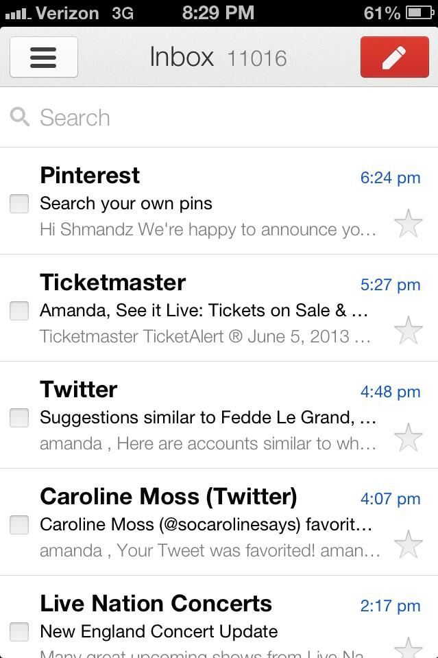Star the Caroline Moss email

pos(409,545)
